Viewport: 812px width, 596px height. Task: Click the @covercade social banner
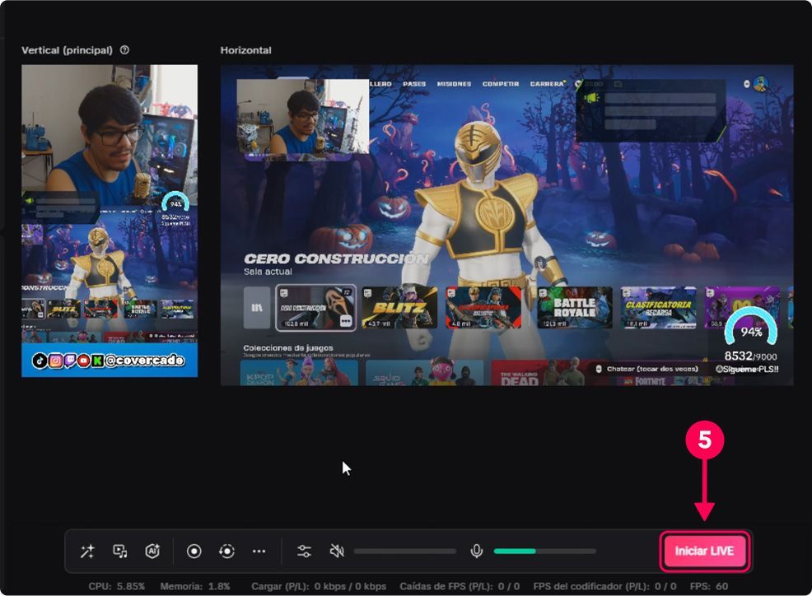coord(110,360)
